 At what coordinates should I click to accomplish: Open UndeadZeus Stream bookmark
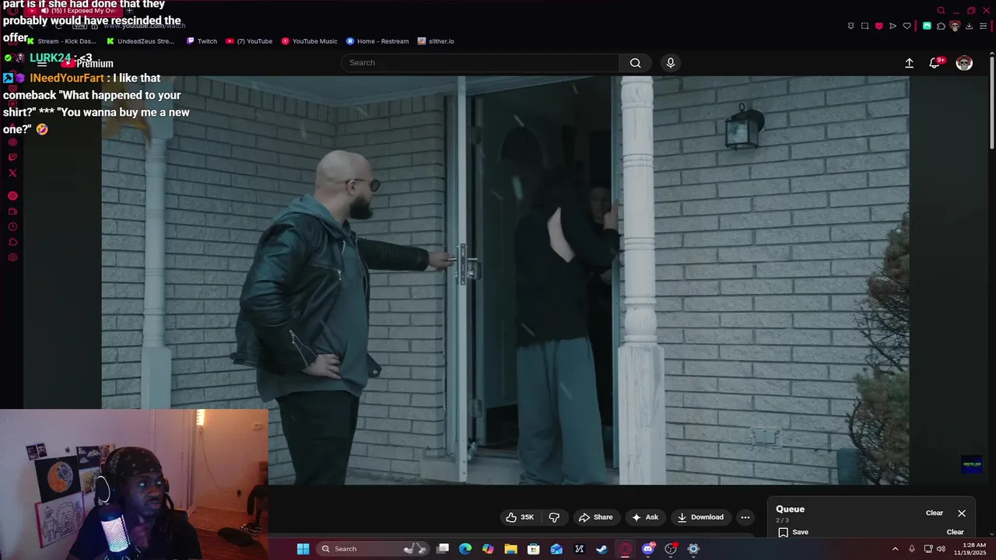coord(140,41)
